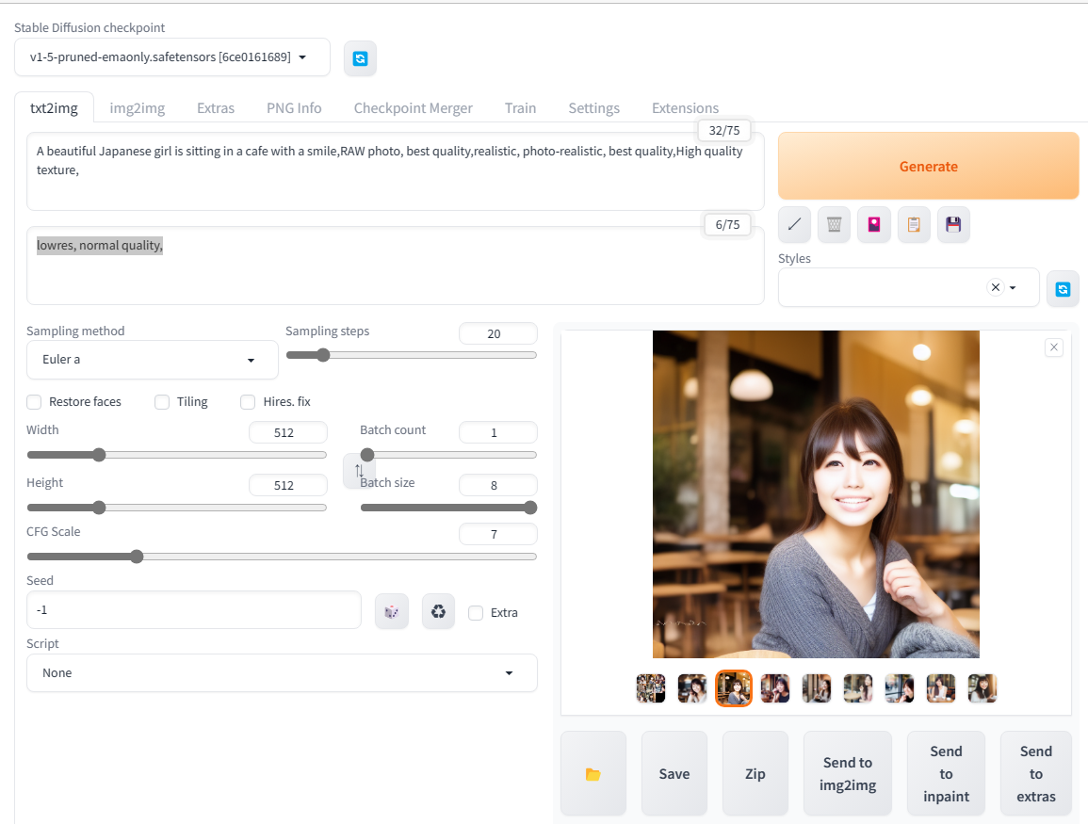Select the sixth gallery thumbnail
The height and width of the screenshot is (824, 1088).
coord(857,688)
